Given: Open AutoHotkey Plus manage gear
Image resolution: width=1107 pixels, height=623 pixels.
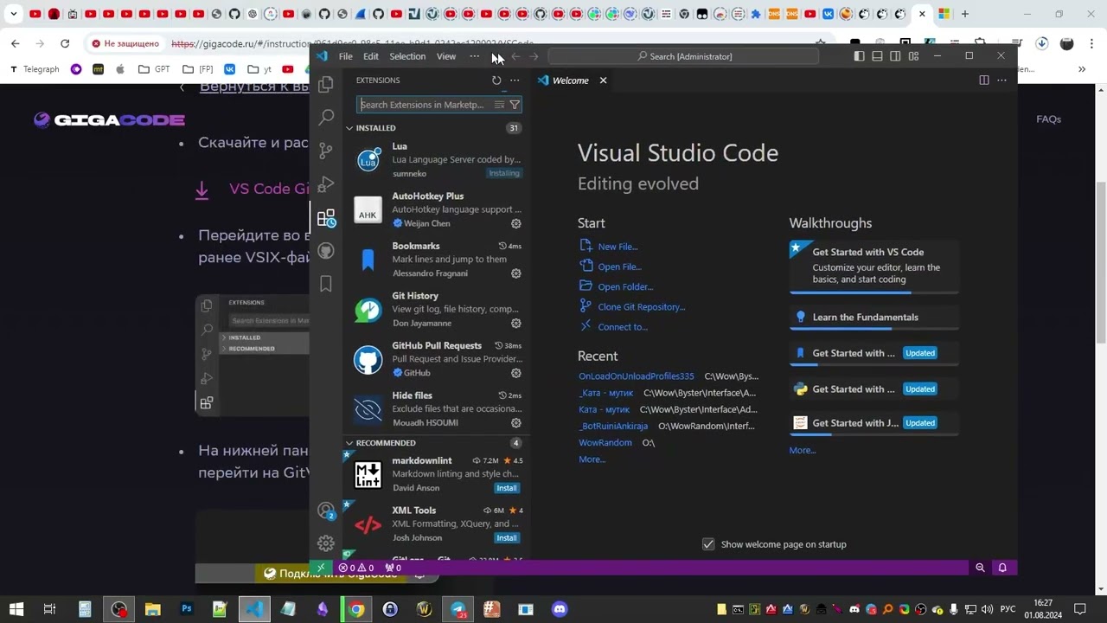Looking at the screenshot, I should pos(515,223).
